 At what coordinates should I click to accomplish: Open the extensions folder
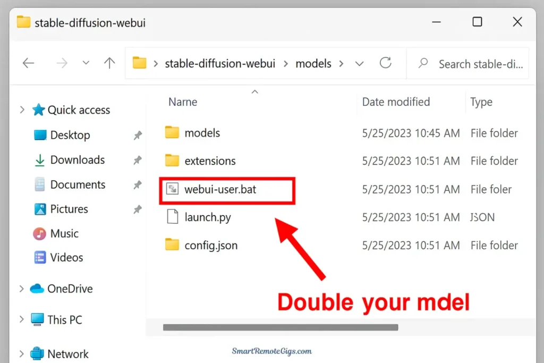click(210, 161)
